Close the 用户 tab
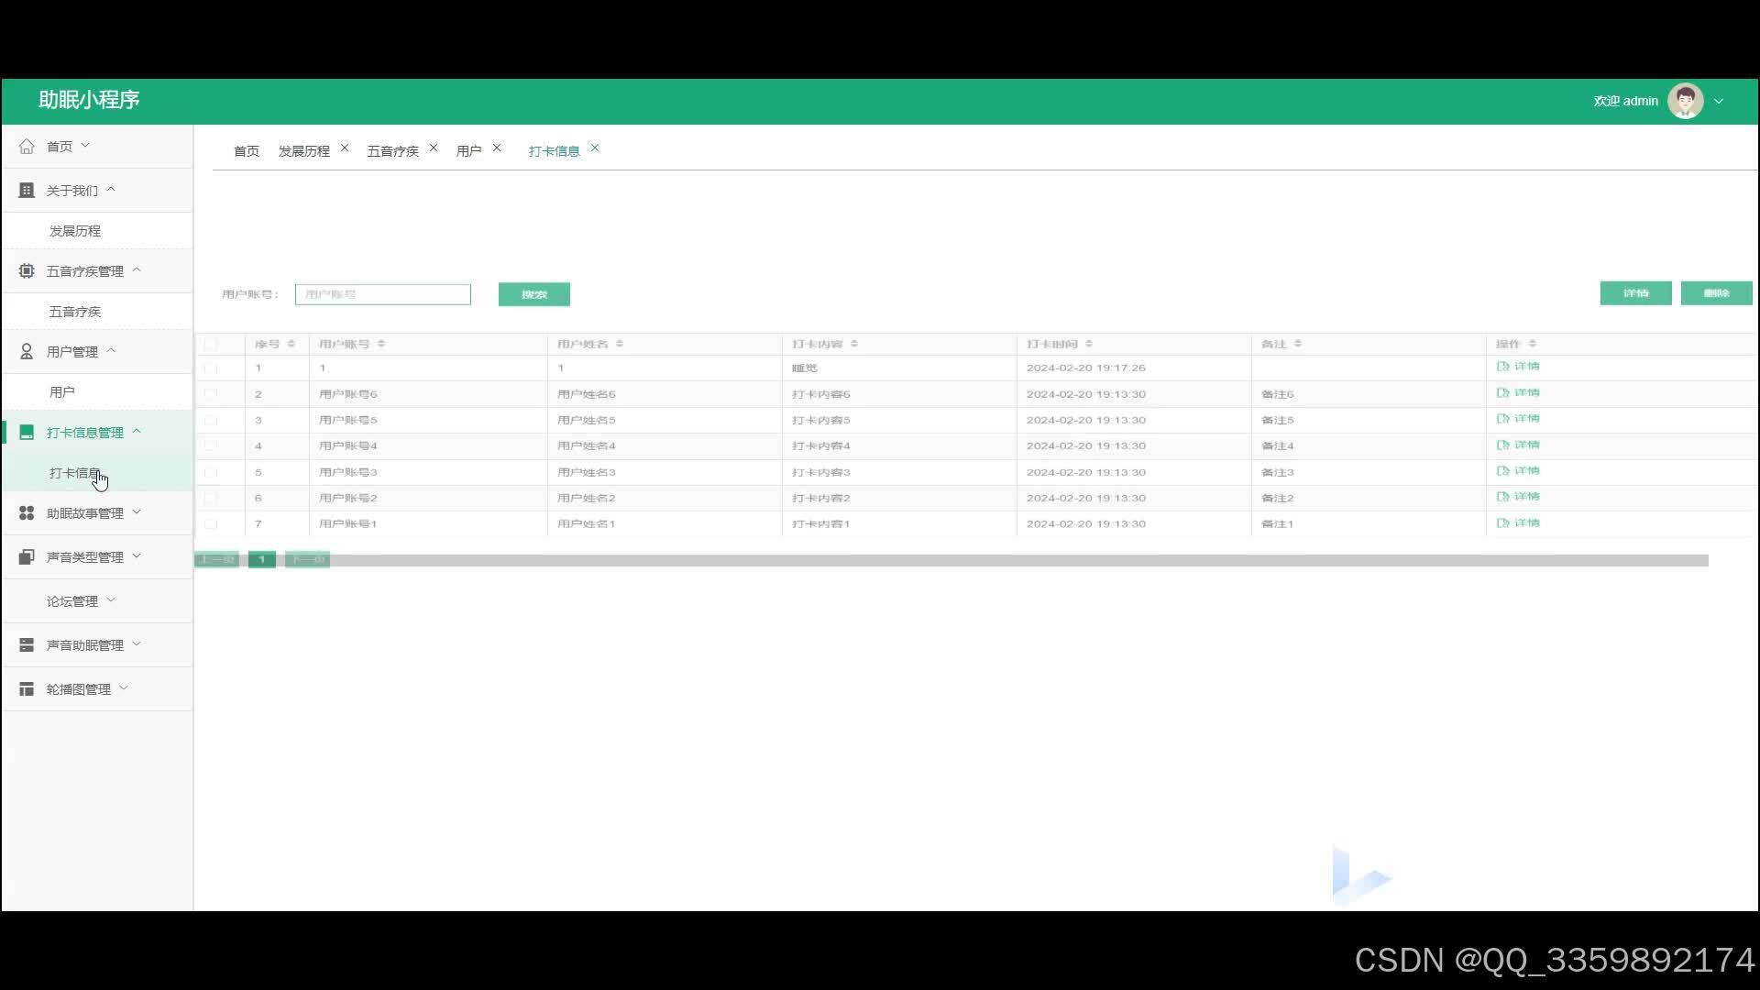The image size is (1760, 990). pos(497,148)
